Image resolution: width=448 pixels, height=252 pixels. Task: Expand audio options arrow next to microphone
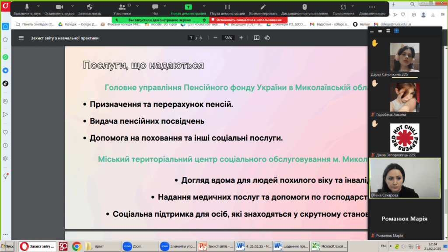pyautogui.click(x=39, y=6)
